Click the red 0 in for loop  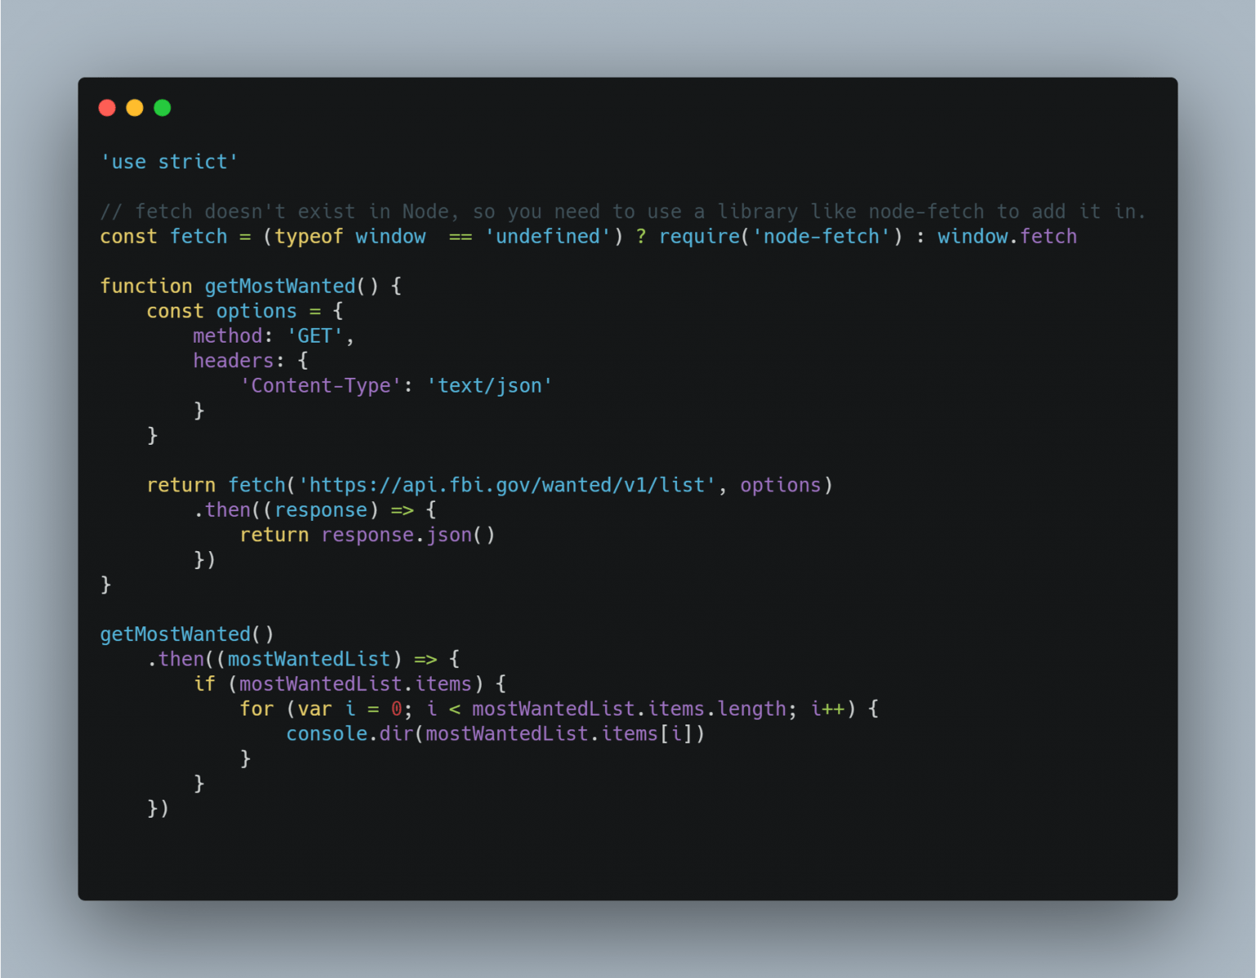[397, 709]
